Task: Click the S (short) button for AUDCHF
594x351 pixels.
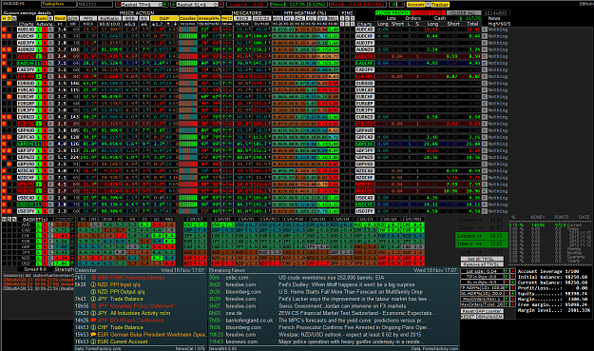Action: pos(45,36)
